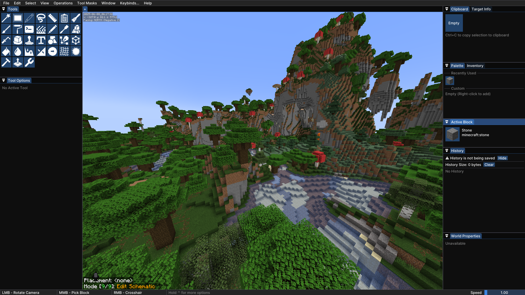Pick the Pencil tool
The image size is (525, 295).
tap(53, 29)
